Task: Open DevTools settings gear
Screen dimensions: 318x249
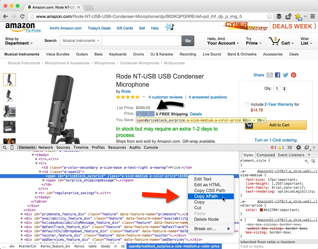Action: coord(298,148)
